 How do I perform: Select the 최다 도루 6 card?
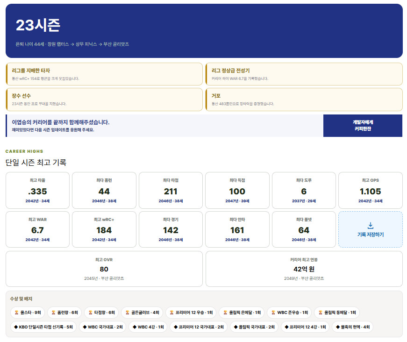[304, 190]
